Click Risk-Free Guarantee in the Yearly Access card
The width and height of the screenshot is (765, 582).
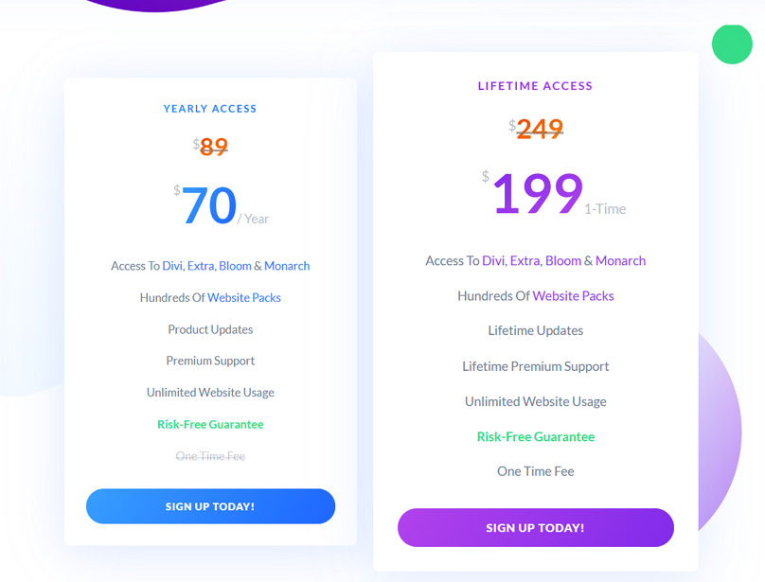[x=210, y=424]
